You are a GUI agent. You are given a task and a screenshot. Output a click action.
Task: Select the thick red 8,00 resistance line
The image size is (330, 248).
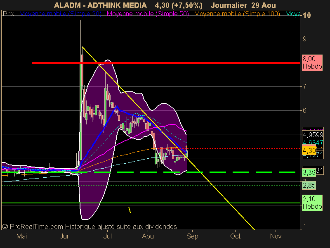166,63
